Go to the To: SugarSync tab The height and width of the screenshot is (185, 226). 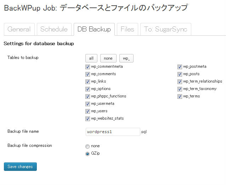pyautogui.click(x=166, y=29)
